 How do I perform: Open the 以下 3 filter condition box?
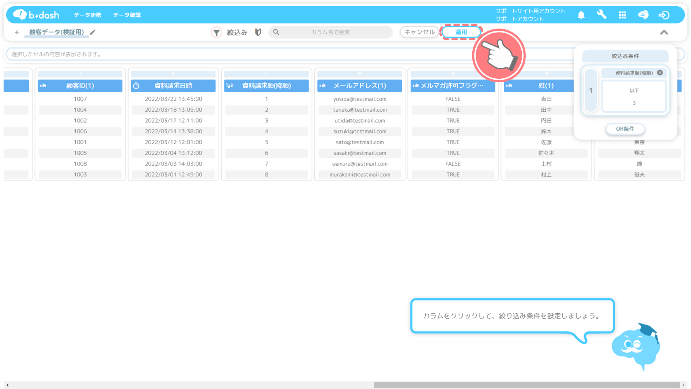tap(634, 97)
